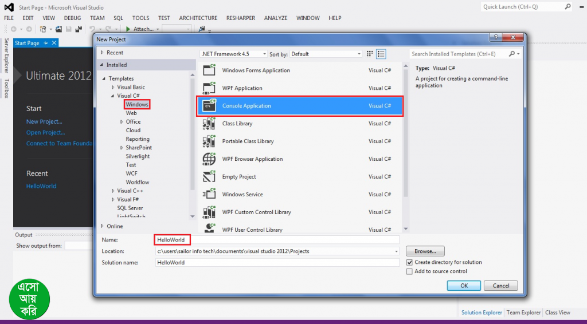
Task: Open the ARCHITECTURE menu
Action: pos(198,18)
